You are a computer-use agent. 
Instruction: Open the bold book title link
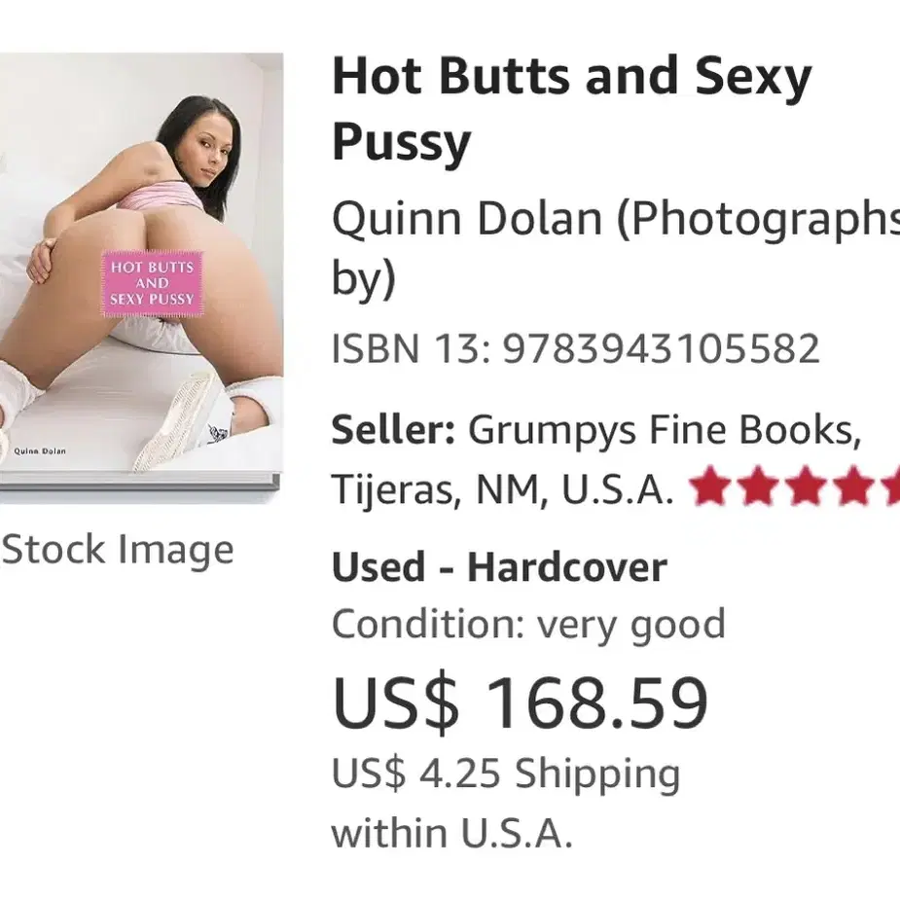(x=572, y=108)
